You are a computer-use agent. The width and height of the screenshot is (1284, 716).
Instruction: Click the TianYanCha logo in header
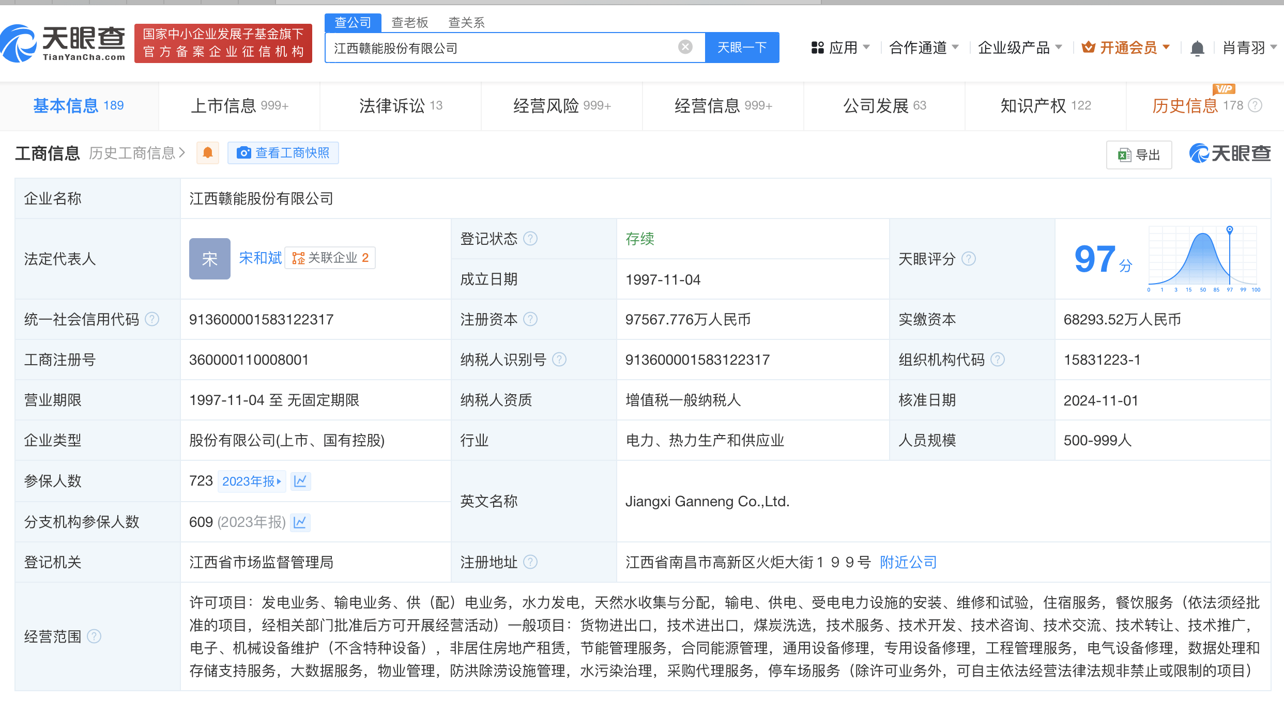(63, 44)
